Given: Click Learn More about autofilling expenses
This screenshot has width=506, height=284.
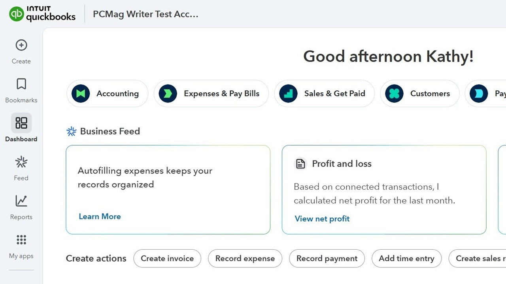Looking at the screenshot, I should 100,216.
